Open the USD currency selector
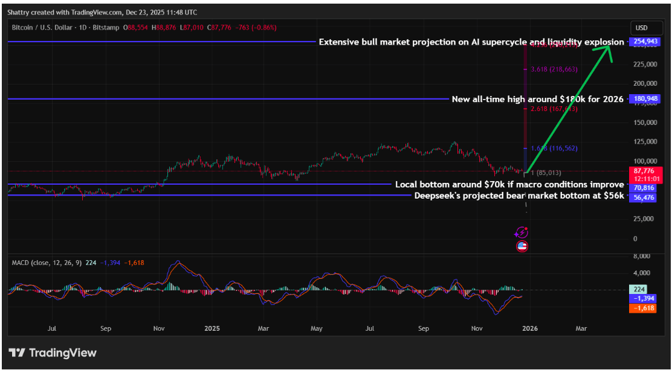Viewport: 672px width, 370px height. click(641, 28)
